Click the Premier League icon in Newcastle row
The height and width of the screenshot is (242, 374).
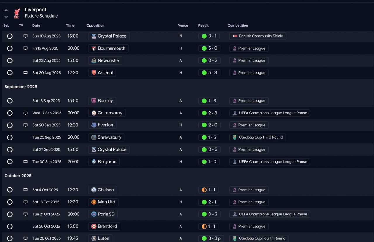coord(234,61)
